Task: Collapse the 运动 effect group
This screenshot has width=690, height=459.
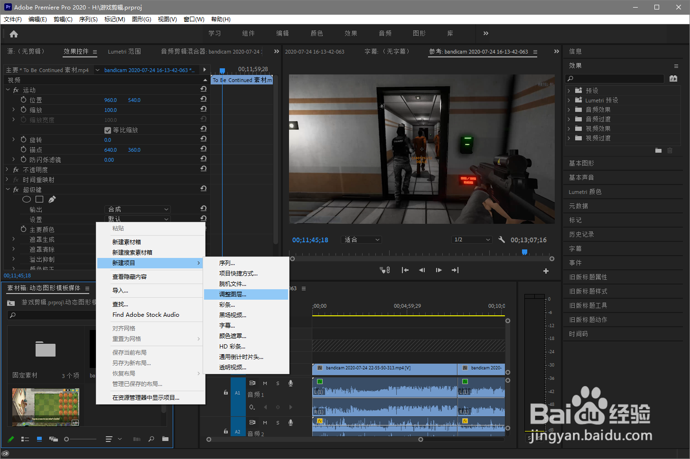Action: 8,90
